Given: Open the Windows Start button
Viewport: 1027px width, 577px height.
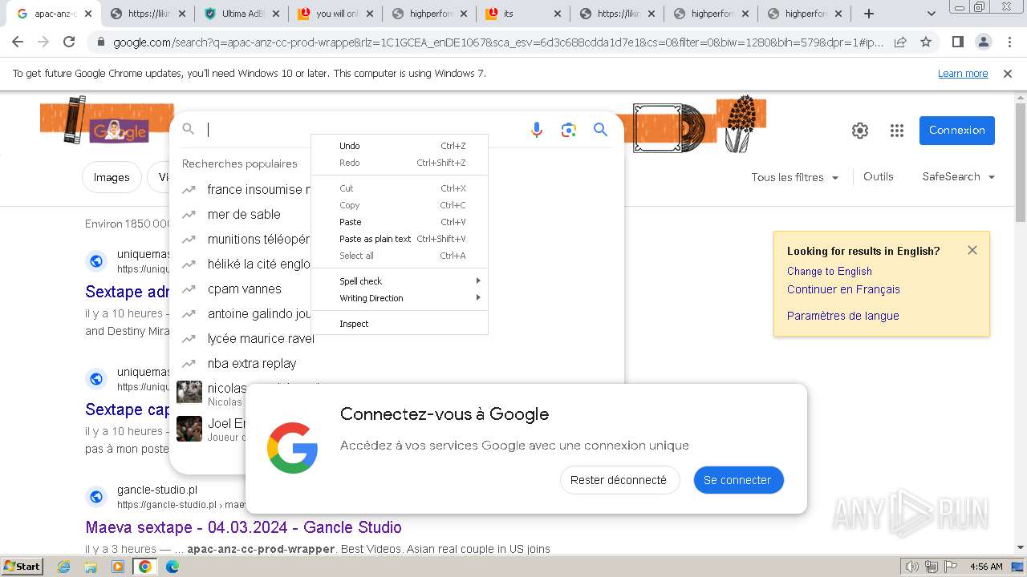Looking at the screenshot, I should 22,567.
